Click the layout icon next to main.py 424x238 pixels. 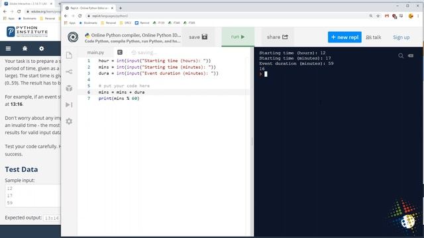click(x=120, y=52)
